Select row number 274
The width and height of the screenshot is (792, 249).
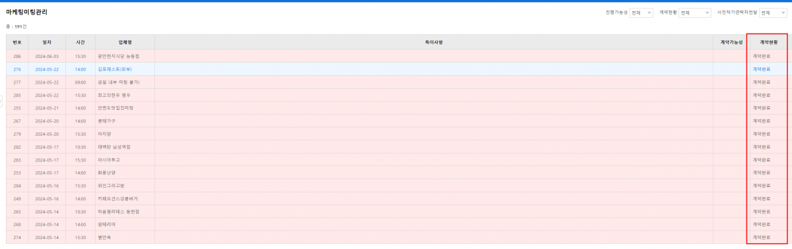coord(17,237)
